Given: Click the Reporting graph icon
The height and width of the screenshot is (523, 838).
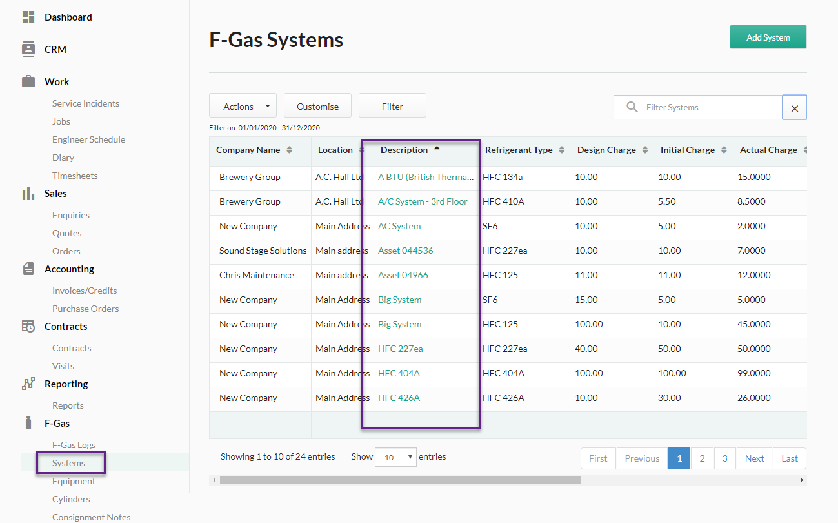Looking at the screenshot, I should [28, 384].
